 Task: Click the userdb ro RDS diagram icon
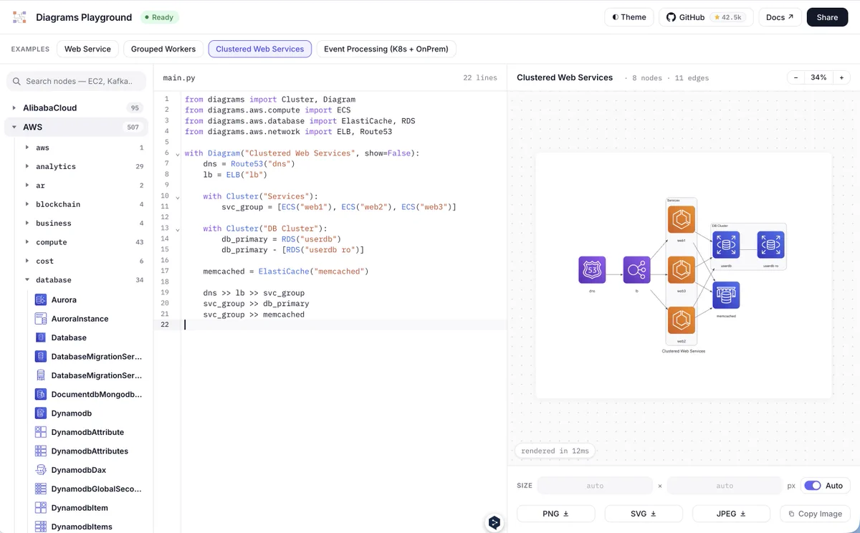pyautogui.click(x=770, y=245)
